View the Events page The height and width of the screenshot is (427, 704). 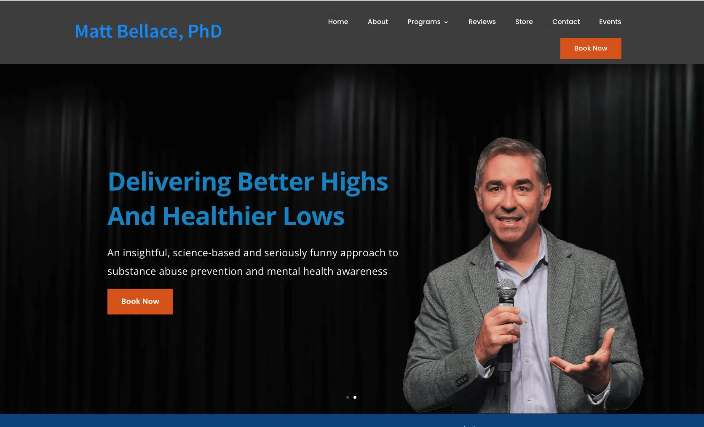(610, 21)
